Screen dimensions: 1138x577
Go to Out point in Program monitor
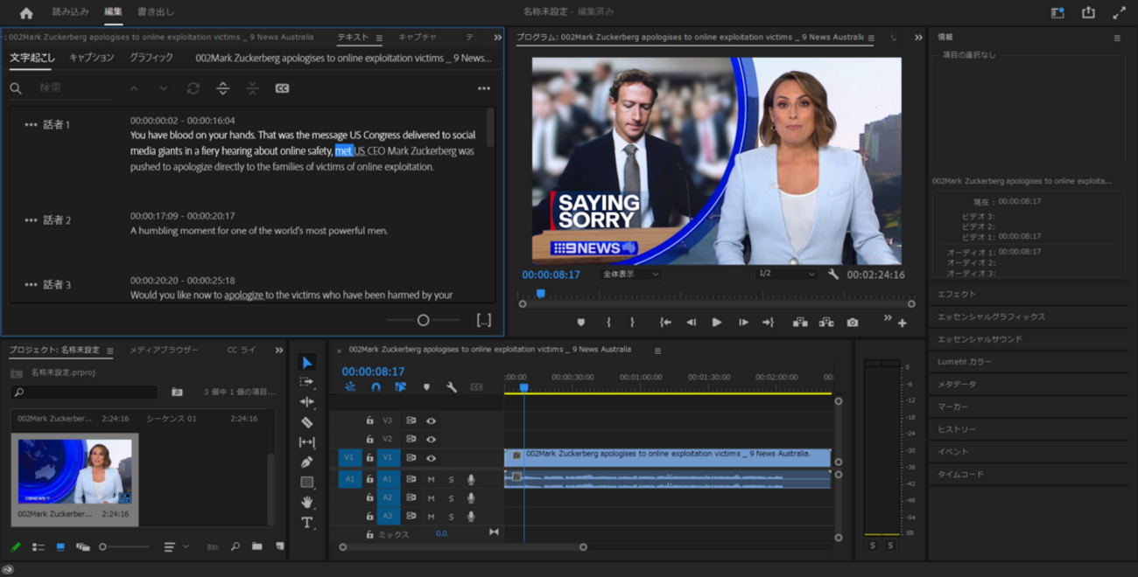click(768, 323)
